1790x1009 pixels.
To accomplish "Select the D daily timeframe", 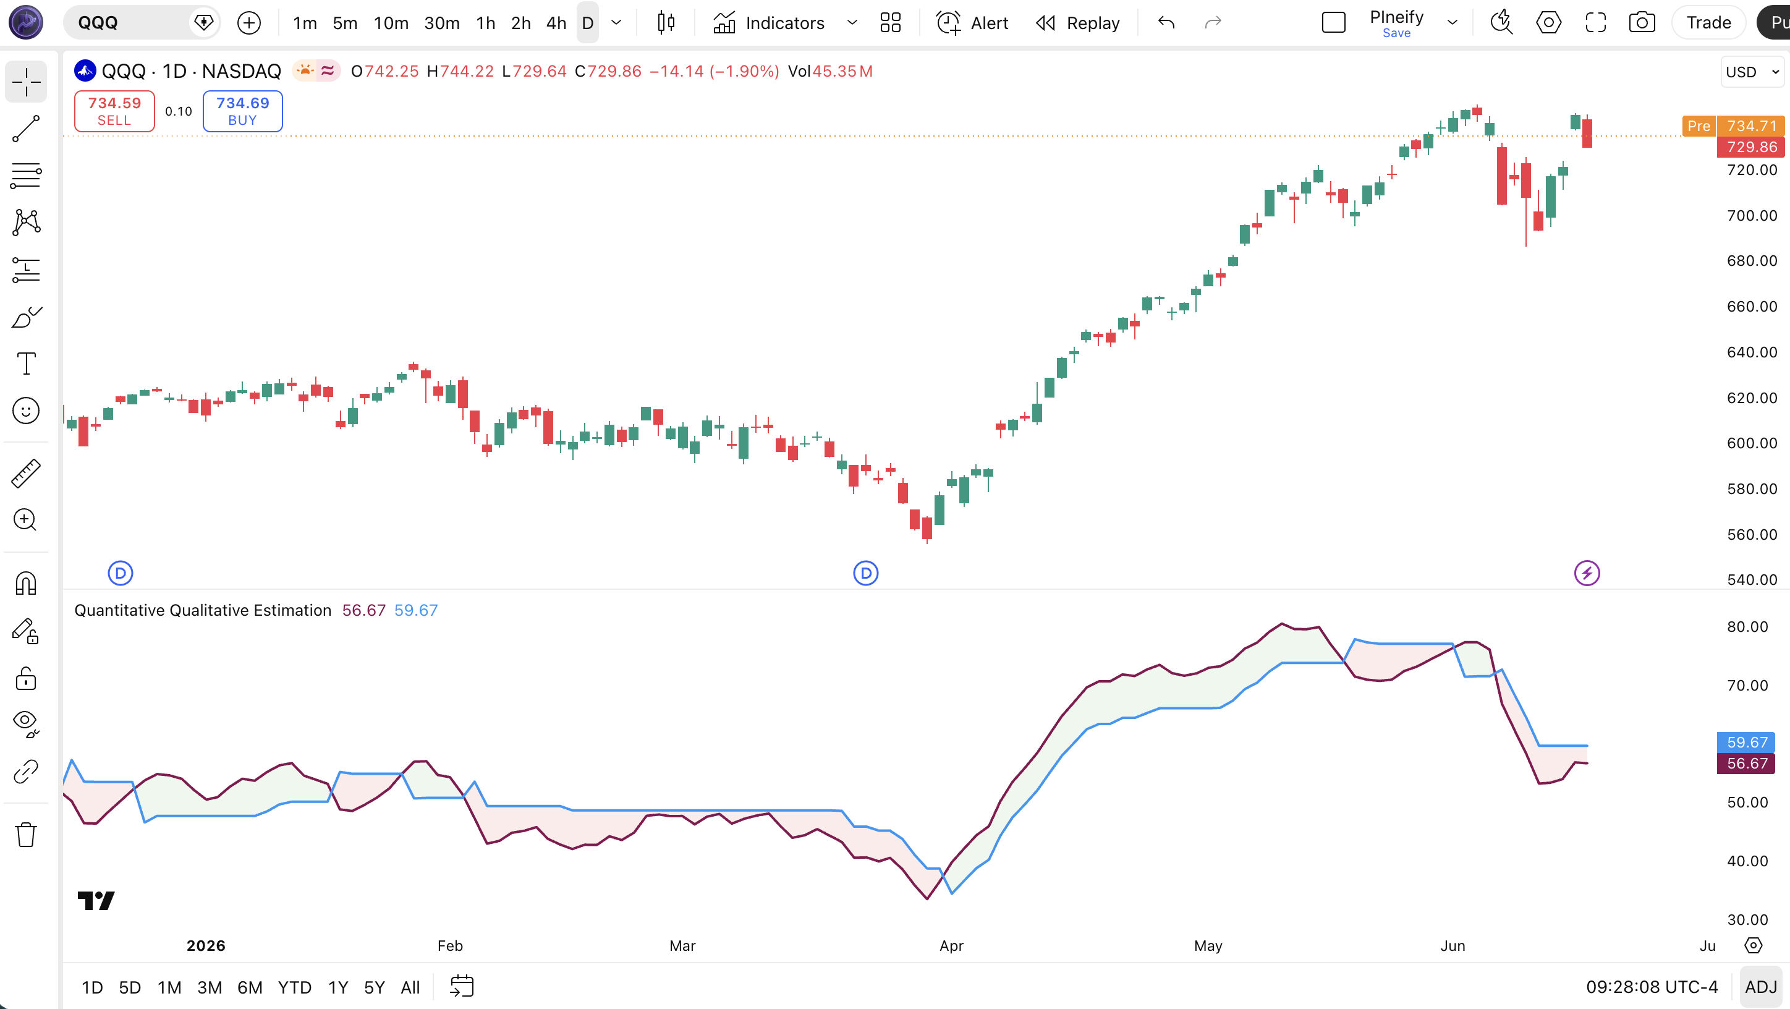I will [587, 23].
